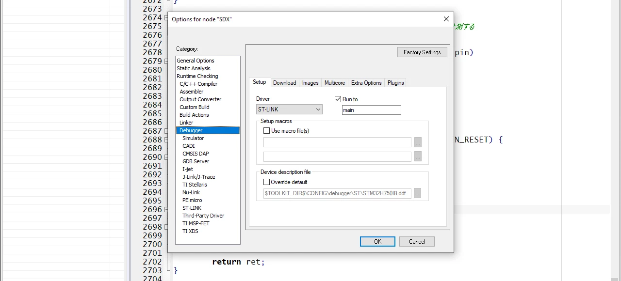Select C/C++ Compiler category
The width and height of the screenshot is (621, 281).
[x=198, y=84]
